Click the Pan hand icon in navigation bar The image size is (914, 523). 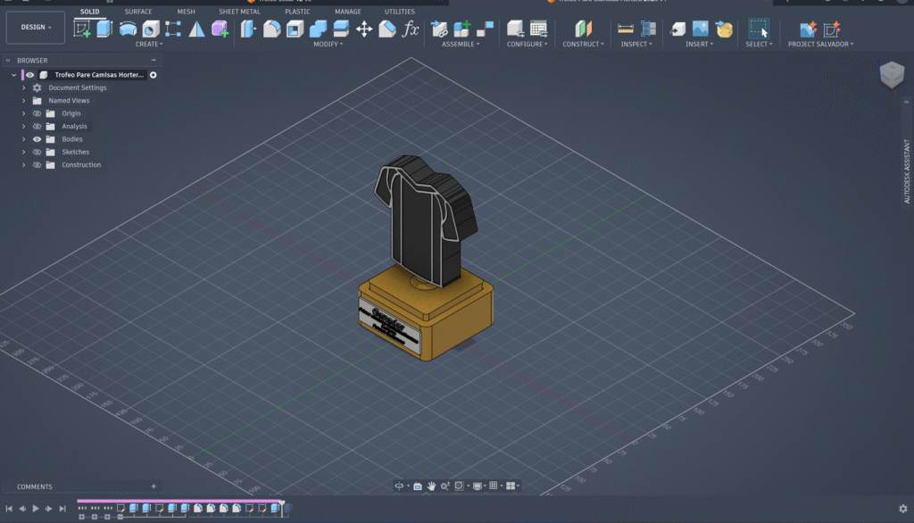[431, 486]
